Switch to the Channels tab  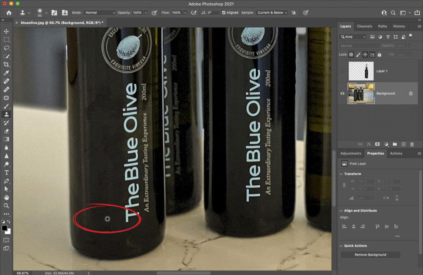[x=364, y=26]
